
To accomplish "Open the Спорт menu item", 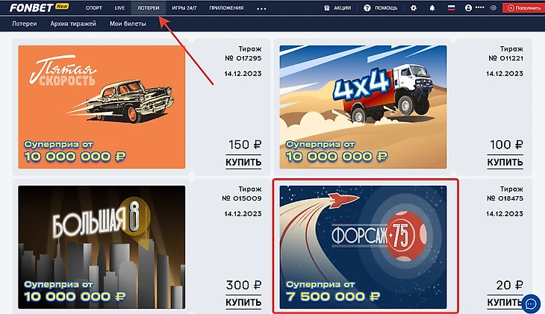I will (x=94, y=7).
